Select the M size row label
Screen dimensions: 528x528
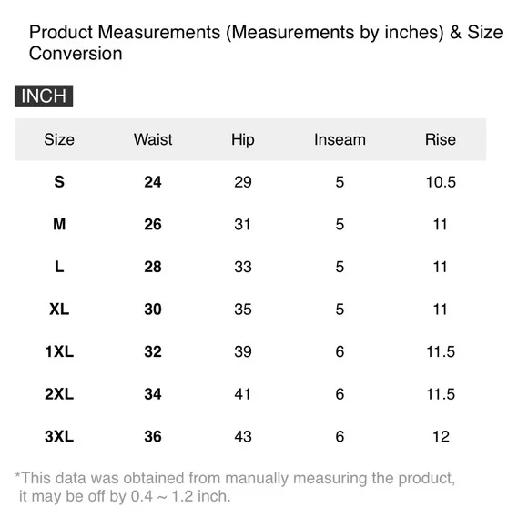[x=59, y=224]
